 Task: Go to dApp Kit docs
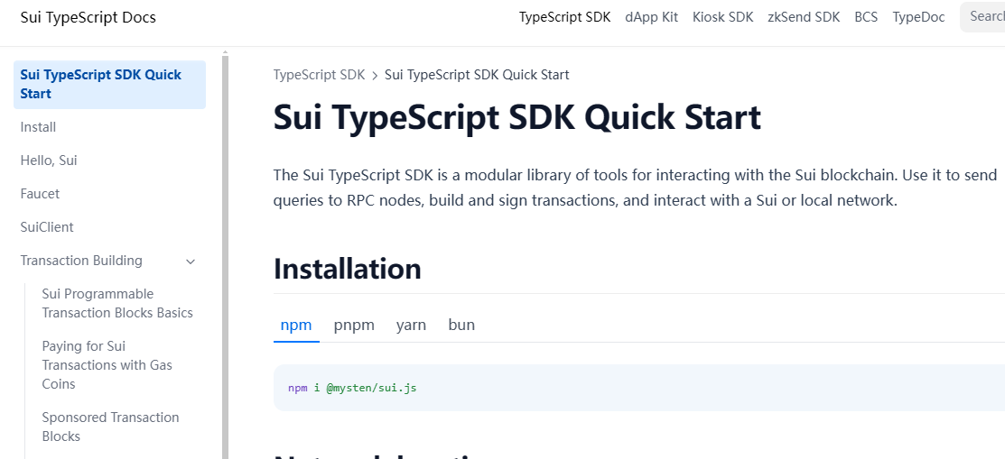(651, 17)
